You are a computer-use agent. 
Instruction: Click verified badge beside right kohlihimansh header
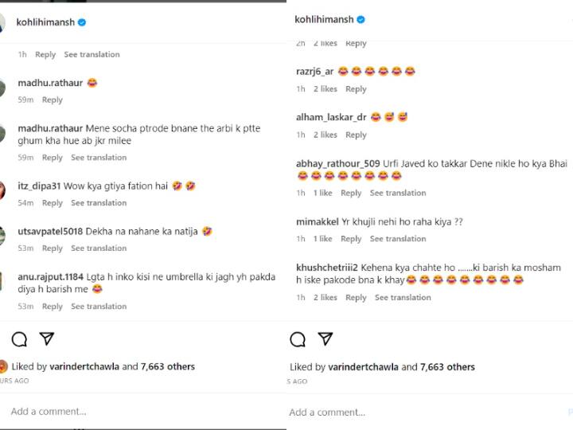coord(361,19)
